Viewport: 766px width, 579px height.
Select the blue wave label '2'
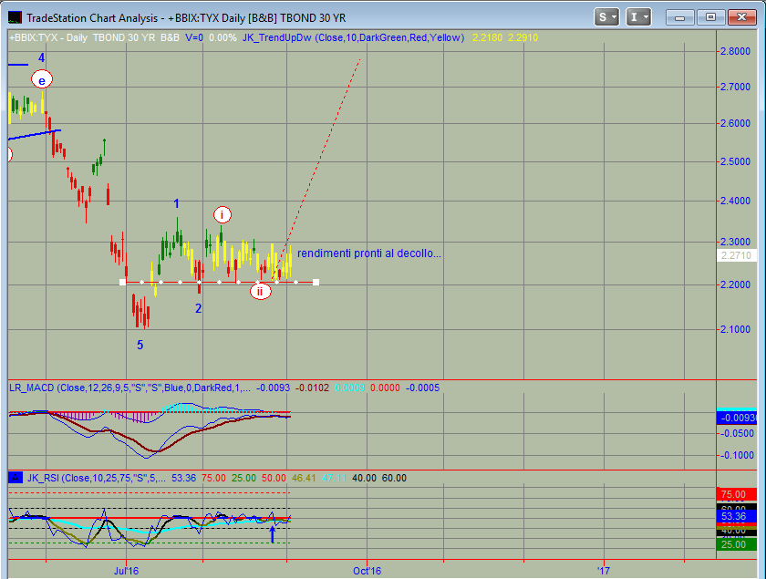(x=199, y=308)
